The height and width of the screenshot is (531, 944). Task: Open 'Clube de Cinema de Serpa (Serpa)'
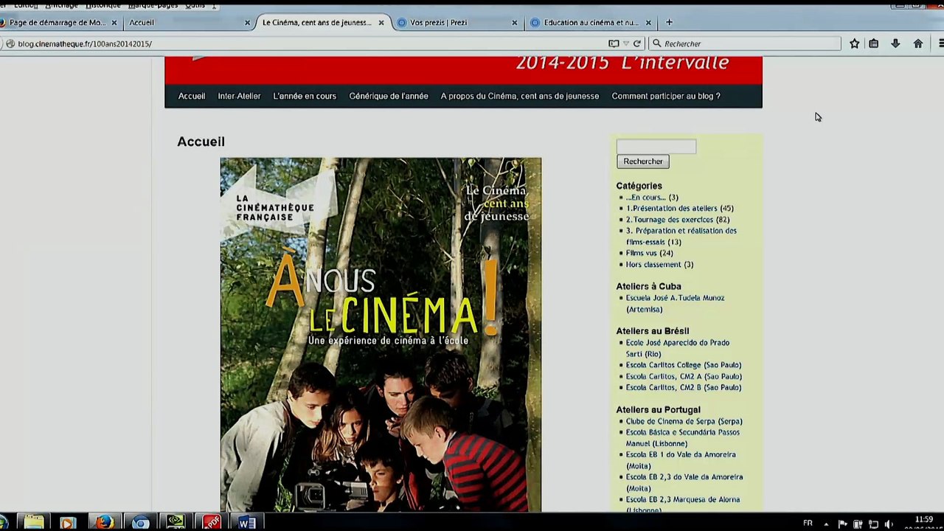[x=684, y=422]
